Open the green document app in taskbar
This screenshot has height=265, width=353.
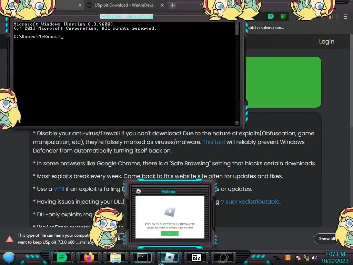click(62, 257)
